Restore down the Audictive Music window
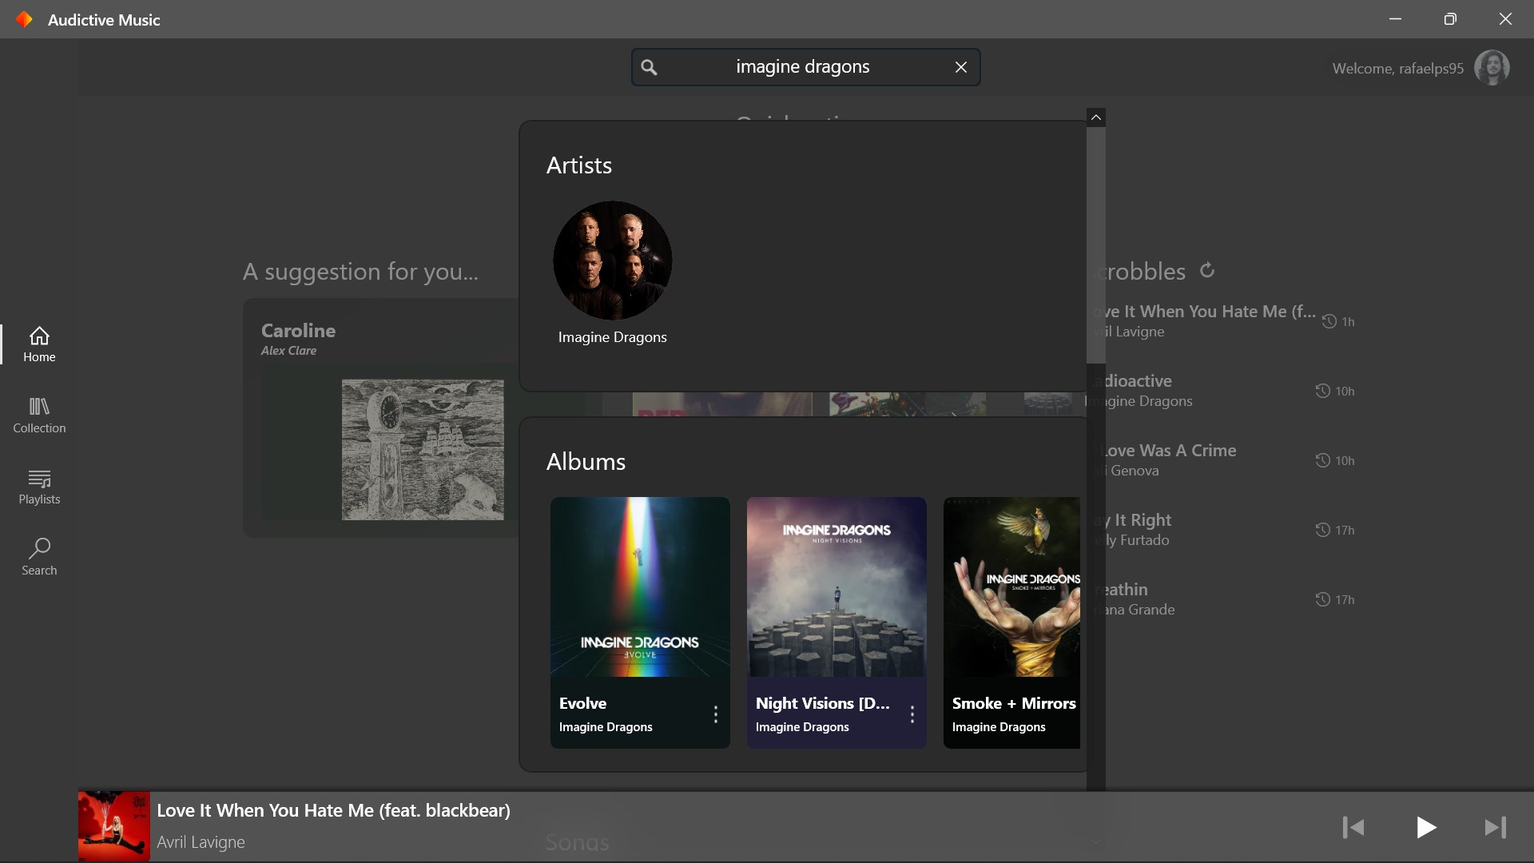Screen dimensions: 1534x863 [1451, 19]
